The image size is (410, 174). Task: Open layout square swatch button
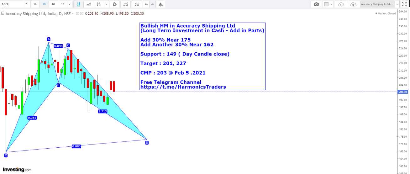coord(326,4)
